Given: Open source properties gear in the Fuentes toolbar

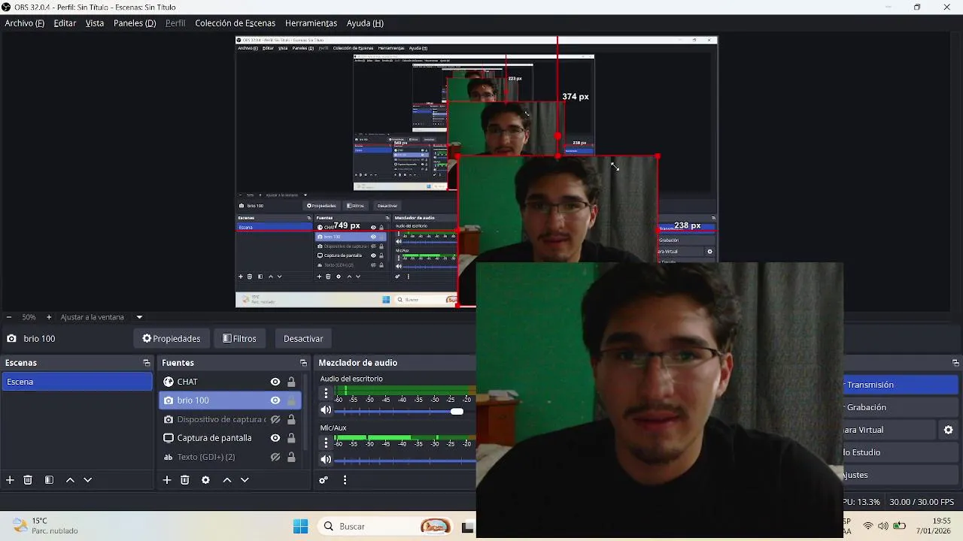Looking at the screenshot, I should pyautogui.click(x=205, y=480).
